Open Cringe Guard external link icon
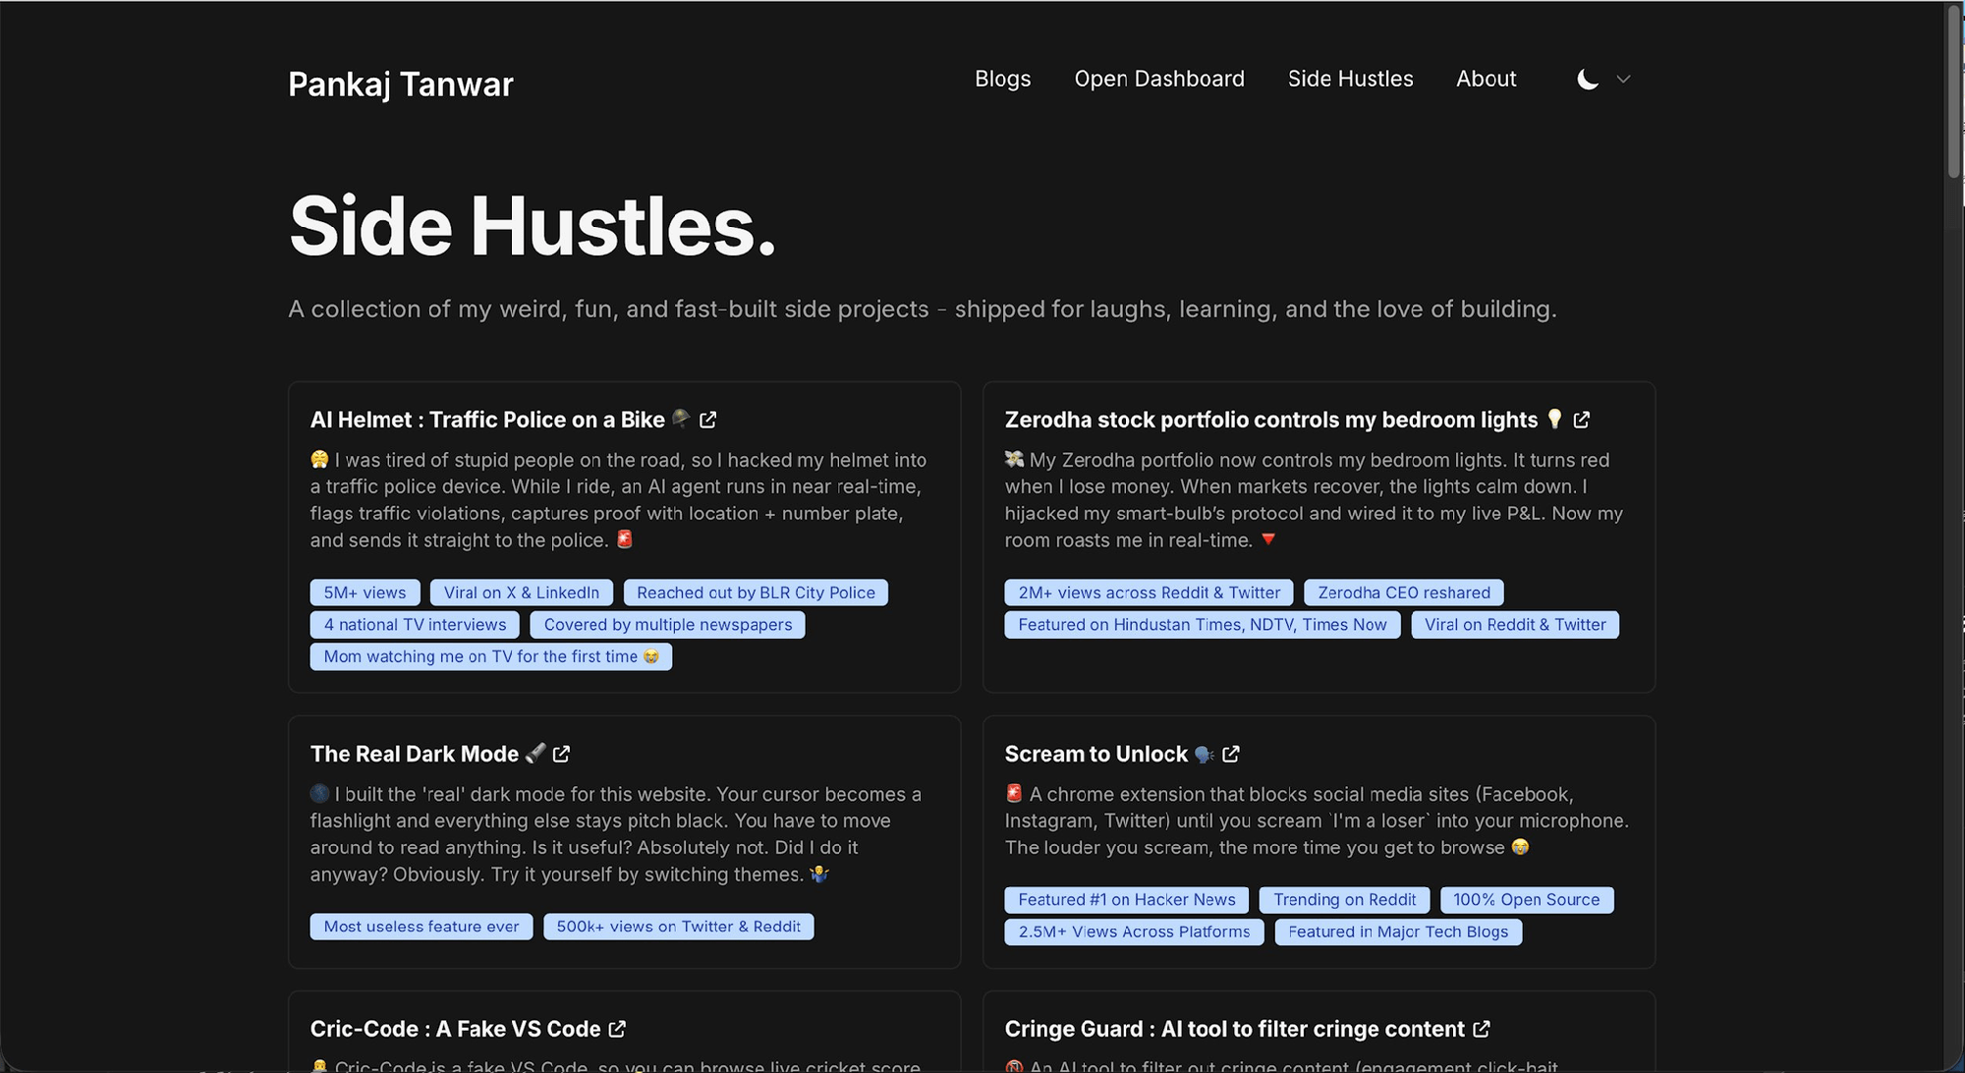 (x=1481, y=1029)
